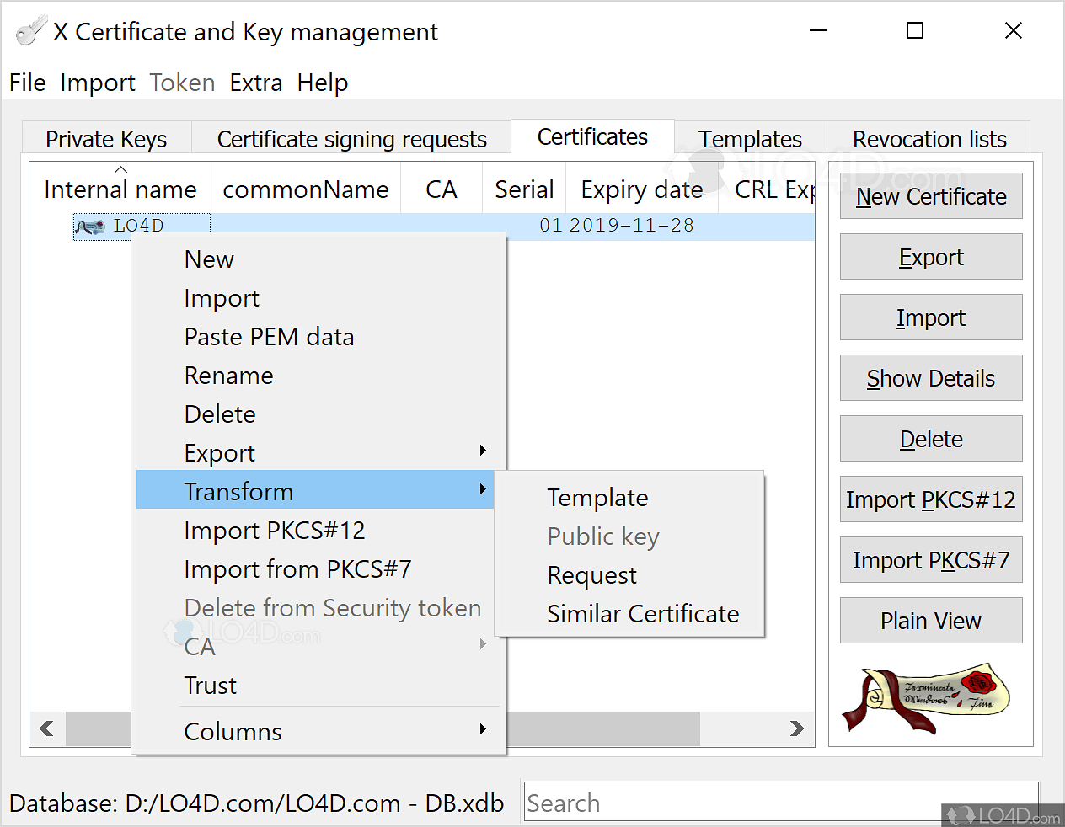Image resolution: width=1065 pixels, height=827 pixels.
Task: Click the Plain View button
Action: click(x=930, y=621)
